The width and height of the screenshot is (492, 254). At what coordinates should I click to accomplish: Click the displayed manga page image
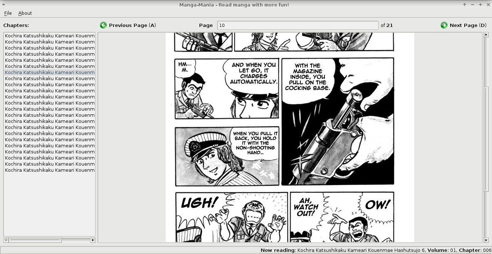tap(290, 137)
